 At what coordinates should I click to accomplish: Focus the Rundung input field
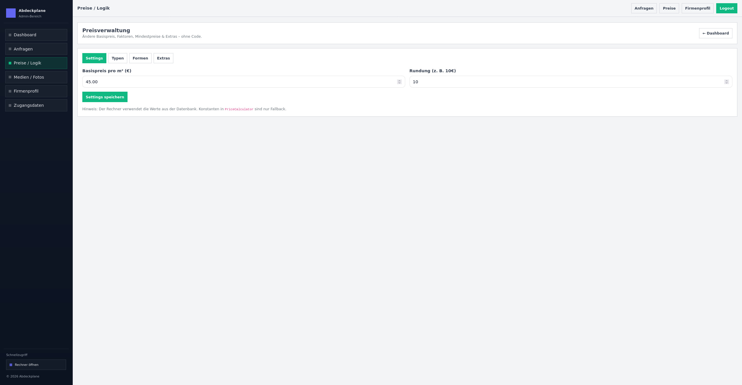pyautogui.click(x=565, y=82)
